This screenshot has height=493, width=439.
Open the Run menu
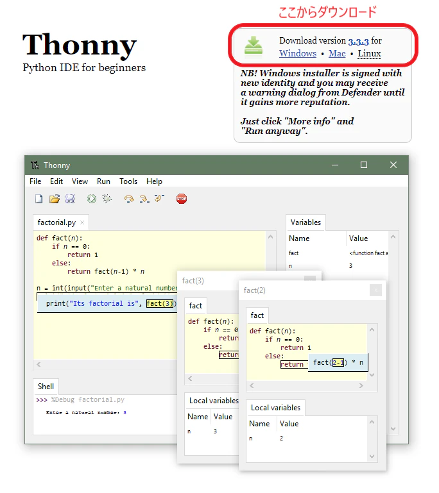pyautogui.click(x=103, y=181)
